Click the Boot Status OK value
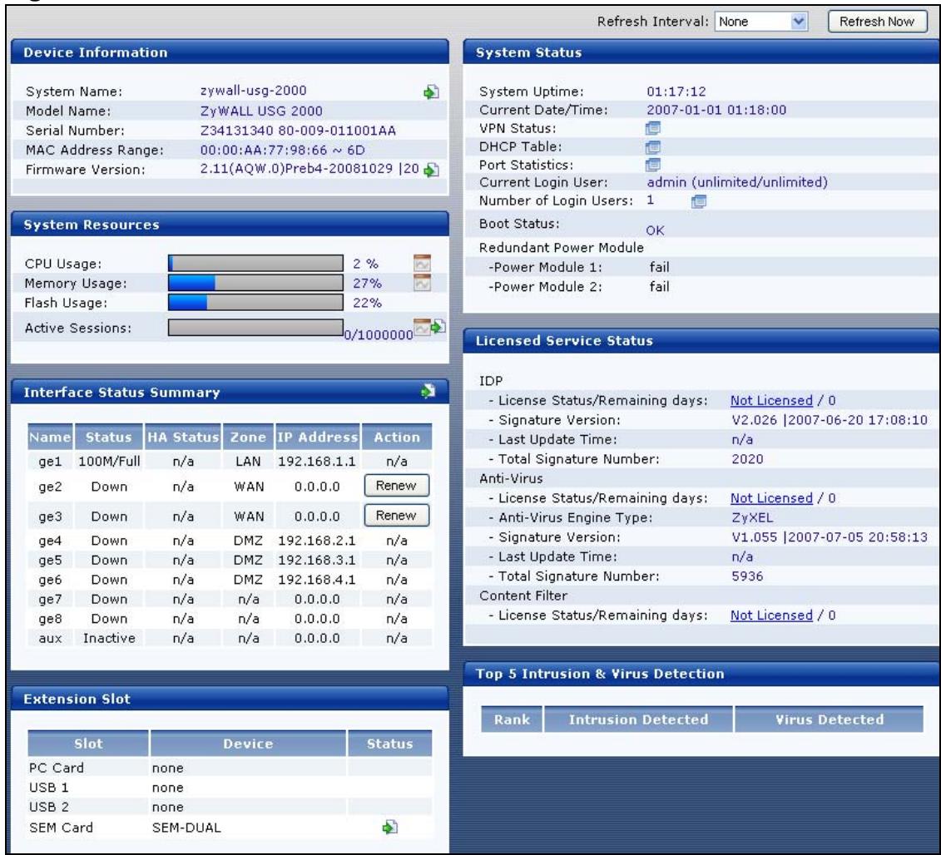The width and height of the screenshot is (941, 855). click(656, 230)
